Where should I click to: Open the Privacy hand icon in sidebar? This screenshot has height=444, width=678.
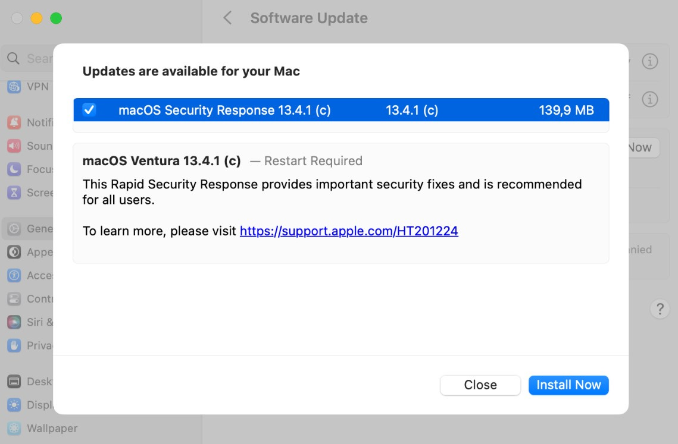point(14,345)
